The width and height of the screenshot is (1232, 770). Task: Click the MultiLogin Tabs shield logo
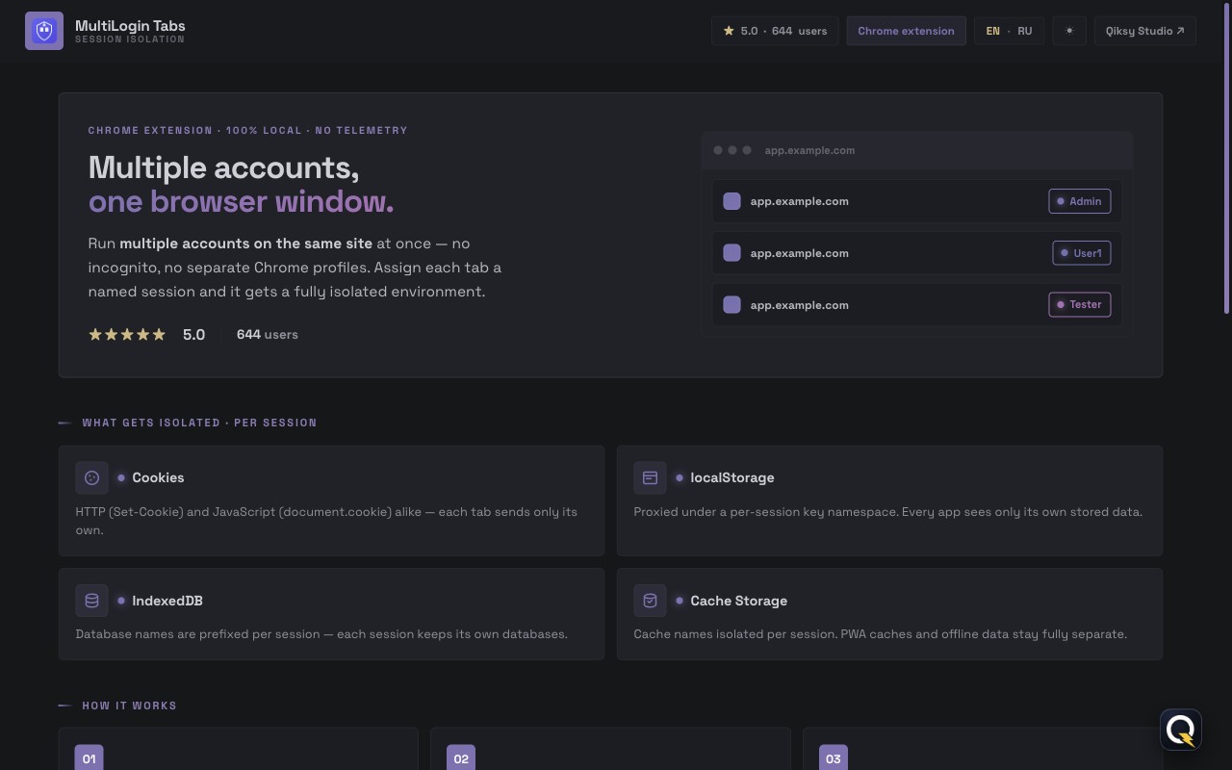44,31
